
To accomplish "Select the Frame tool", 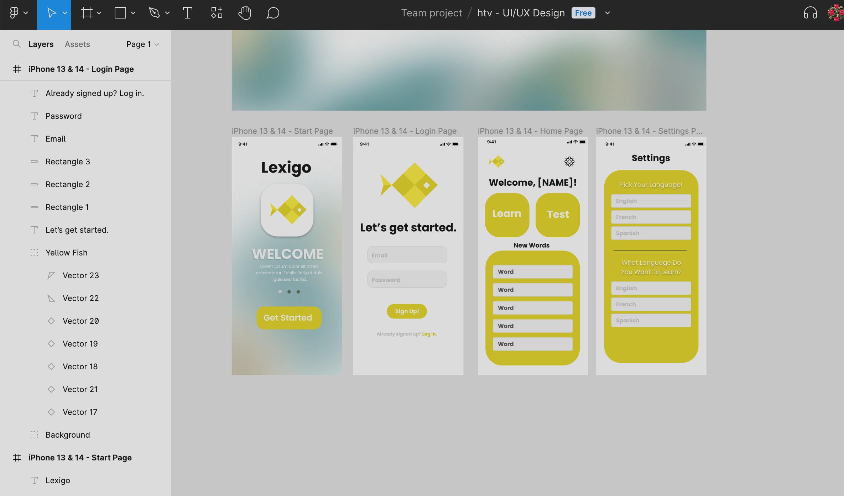I will click(x=87, y=13).
